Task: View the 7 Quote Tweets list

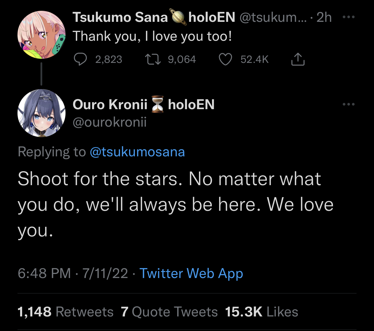Action: 169,312
